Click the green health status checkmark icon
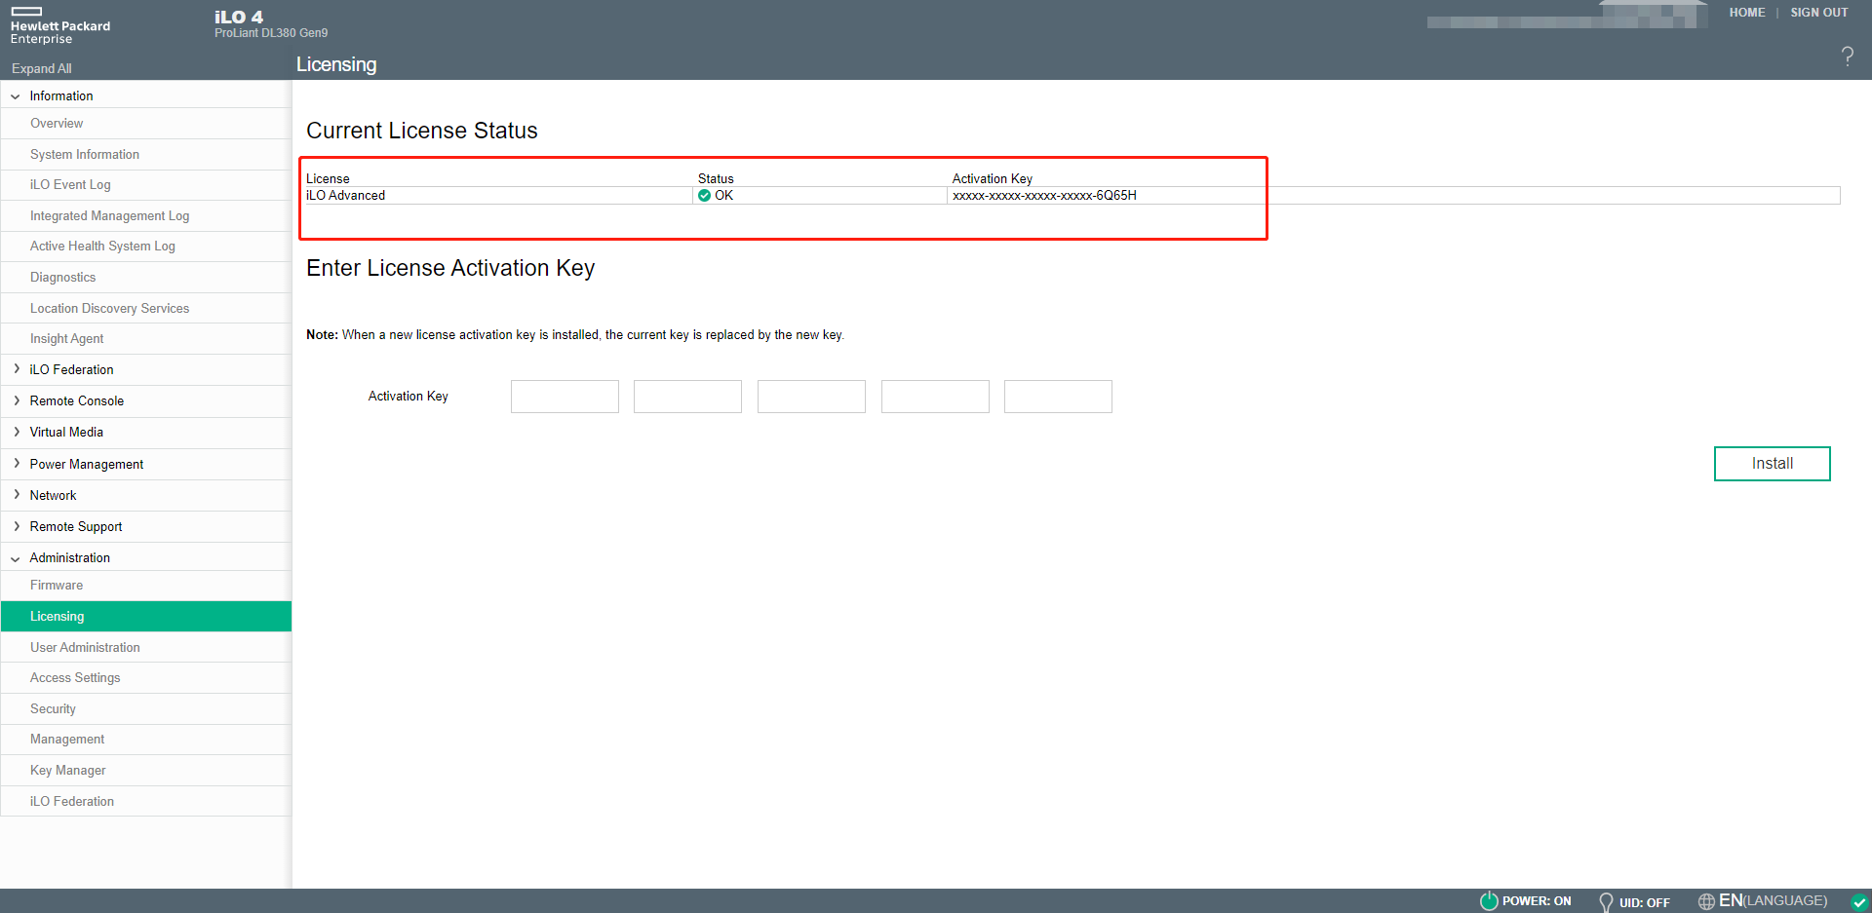Viewport: 1872px width, 913px height. (x=1859, y=902)
